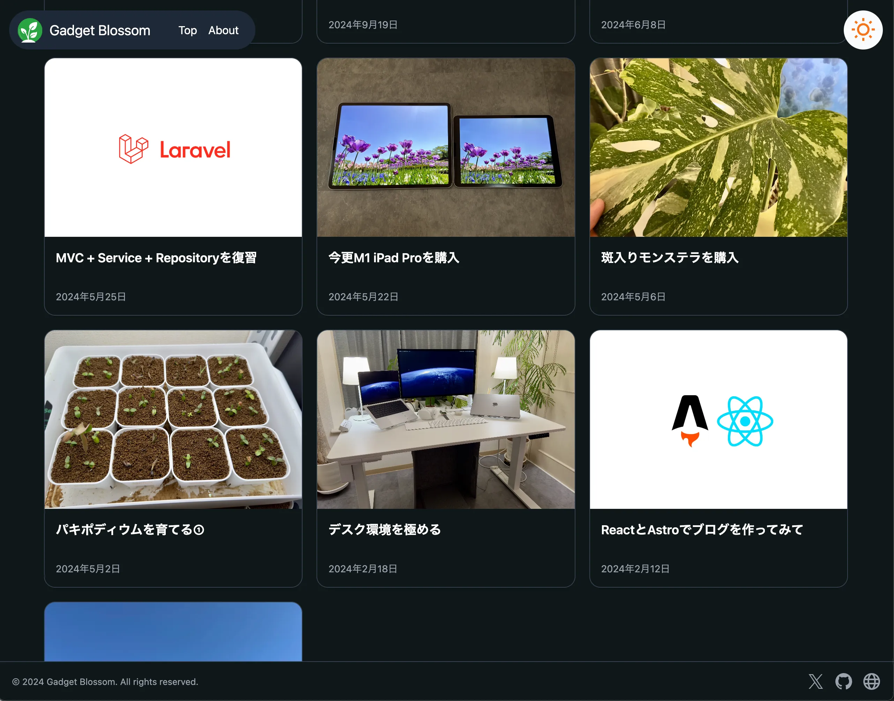Toggle the theme with the sun icon

pyautogui.click(x=863, y=30)
